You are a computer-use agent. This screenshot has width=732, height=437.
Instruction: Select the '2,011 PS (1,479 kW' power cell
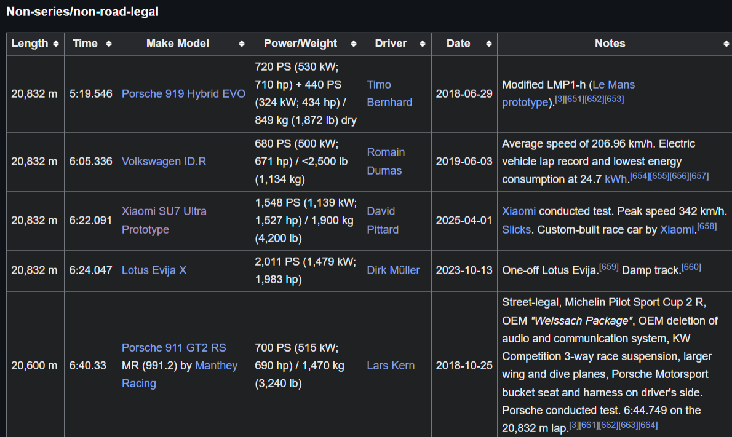(x=305, y=270)
